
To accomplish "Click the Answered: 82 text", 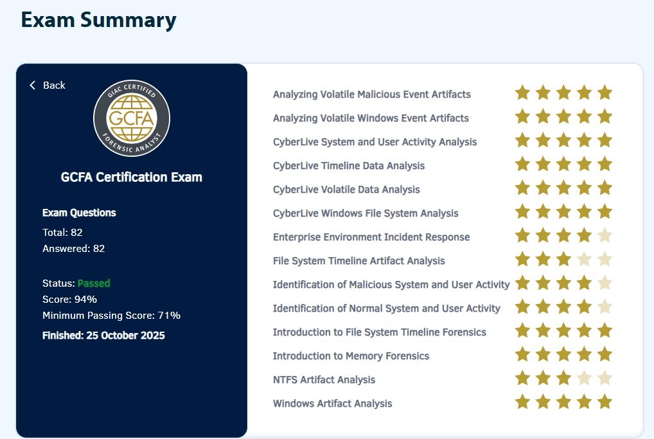I will click(x=74, y=249).
